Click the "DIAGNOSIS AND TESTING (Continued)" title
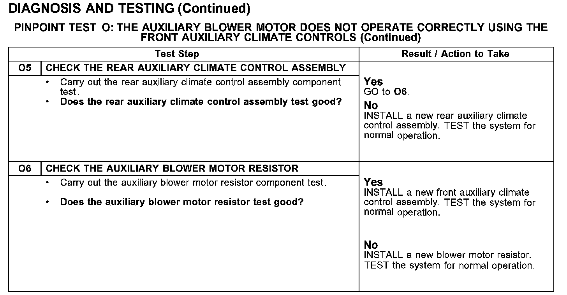Viewport: 567px width, 295px height. [x=129, y=9]
